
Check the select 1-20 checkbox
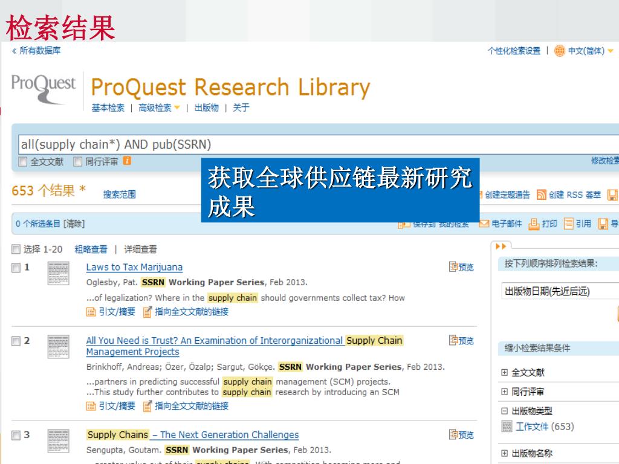coord(16,249)
